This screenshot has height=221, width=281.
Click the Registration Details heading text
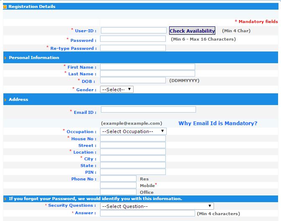tap(32, 6)
